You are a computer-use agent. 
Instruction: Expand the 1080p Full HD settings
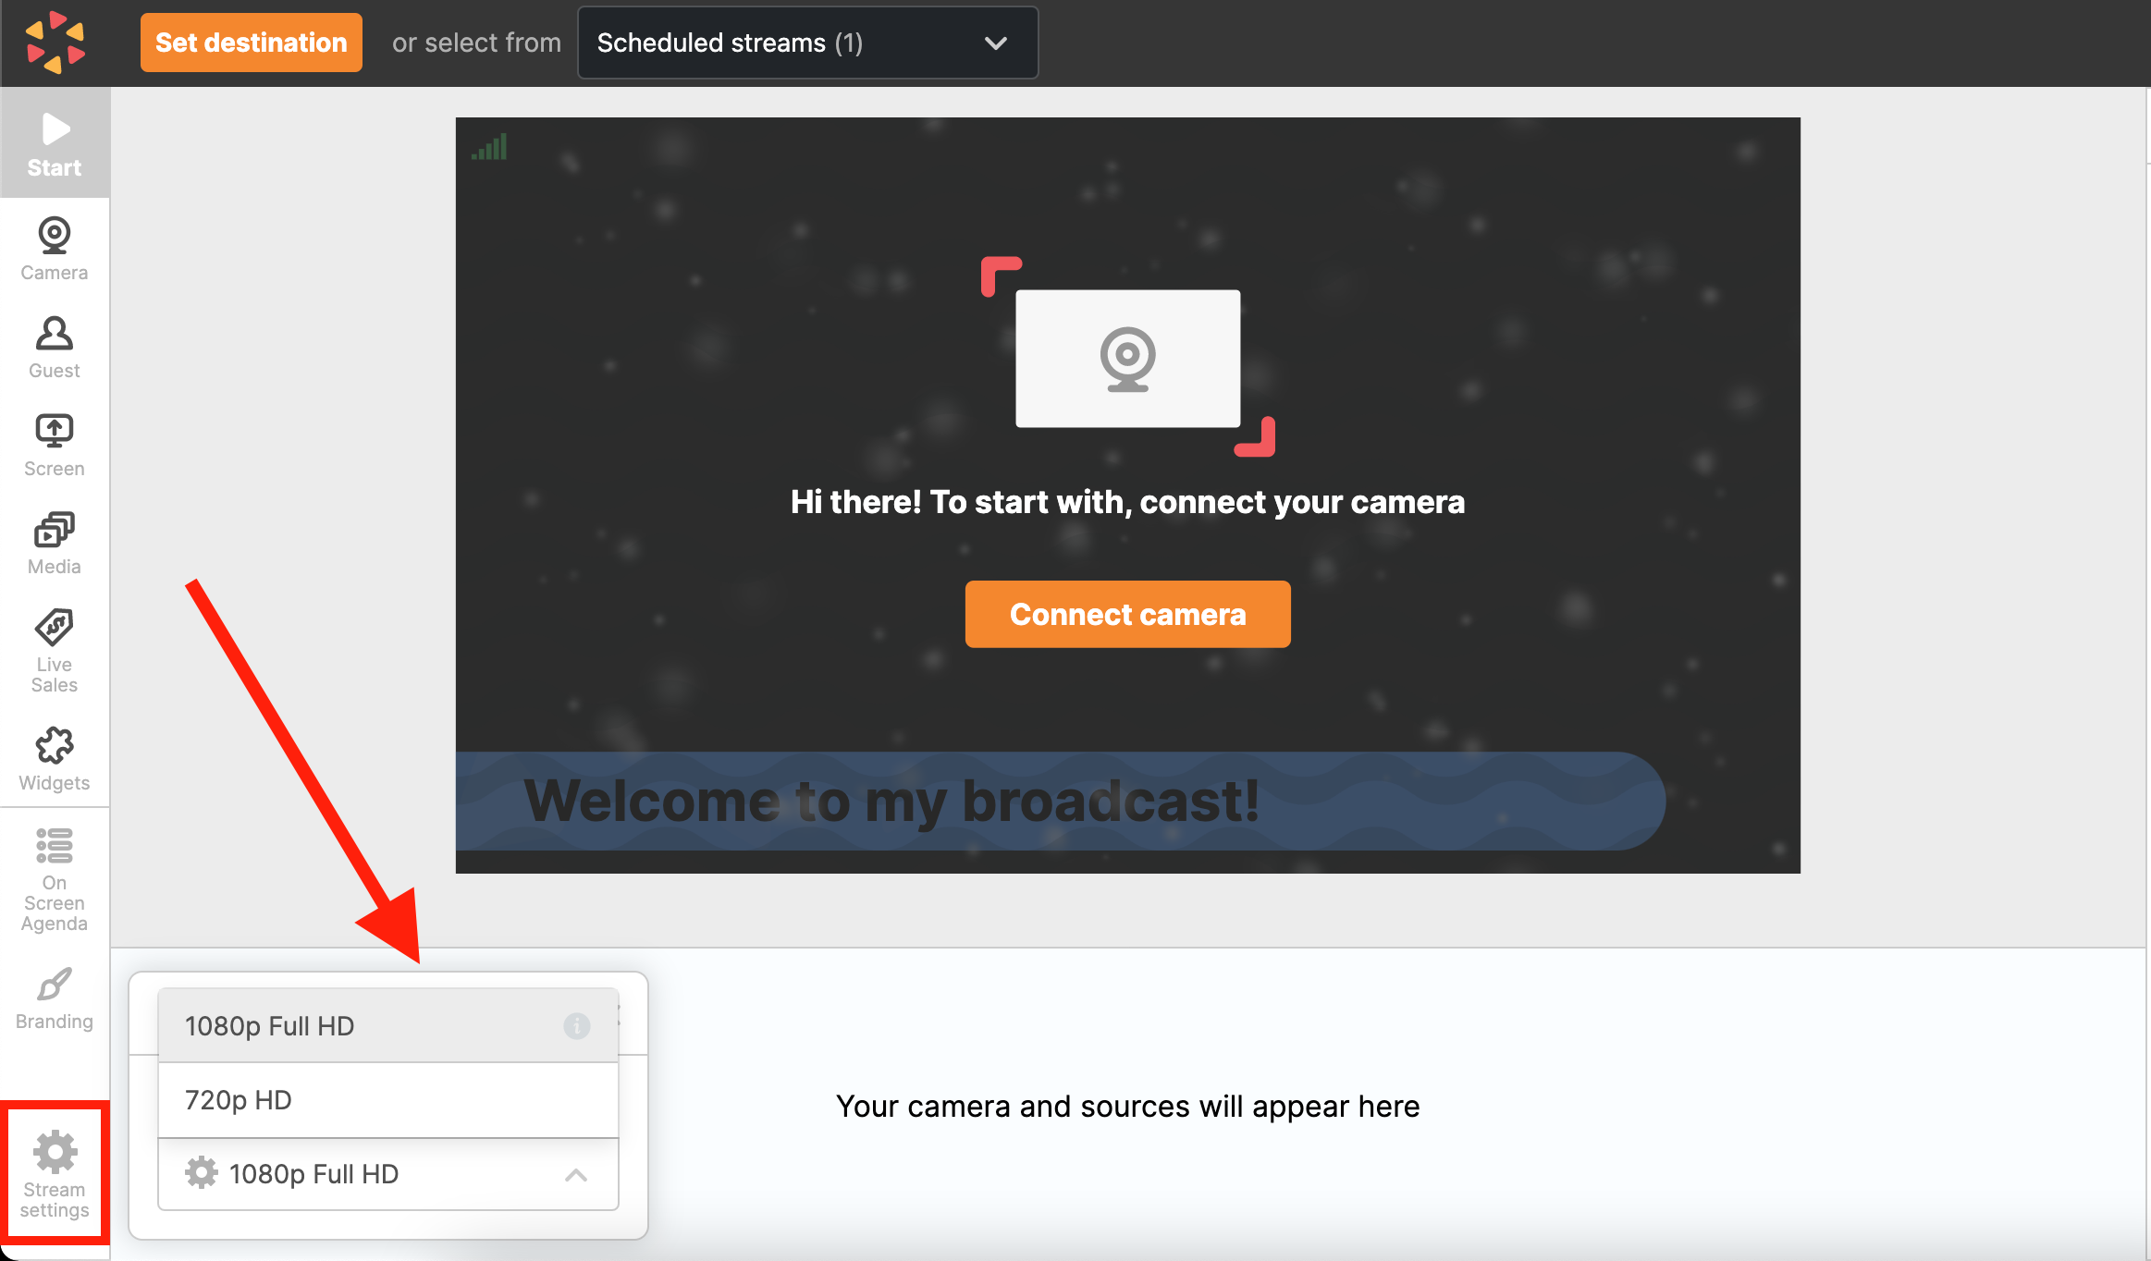pyautogui.click(x=576, y=1175)
